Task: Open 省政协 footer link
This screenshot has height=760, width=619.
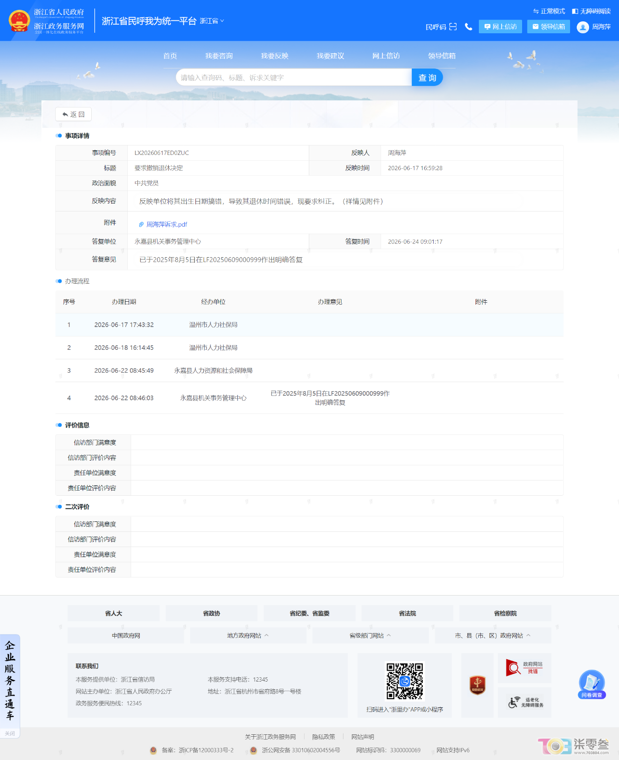Action: point(211,613)
